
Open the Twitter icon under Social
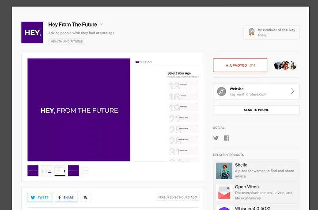216,138
